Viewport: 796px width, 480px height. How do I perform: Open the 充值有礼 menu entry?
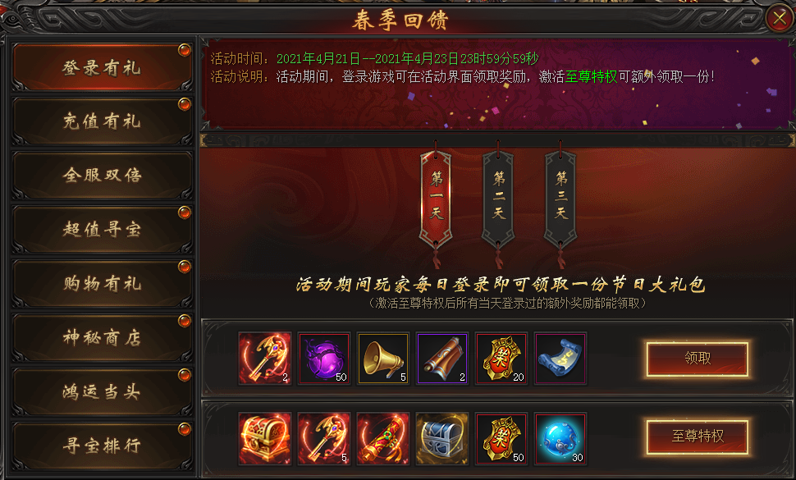[x=102, y=121]
